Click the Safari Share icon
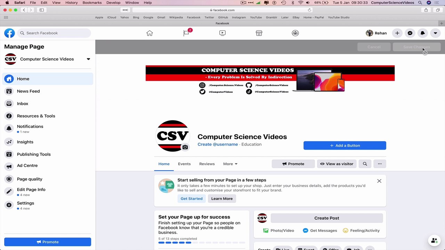This screenshot has width=445, height=250. click(426, 10)
